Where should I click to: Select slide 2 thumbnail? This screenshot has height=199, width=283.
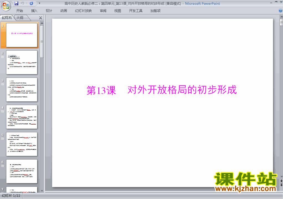(22, 63)
